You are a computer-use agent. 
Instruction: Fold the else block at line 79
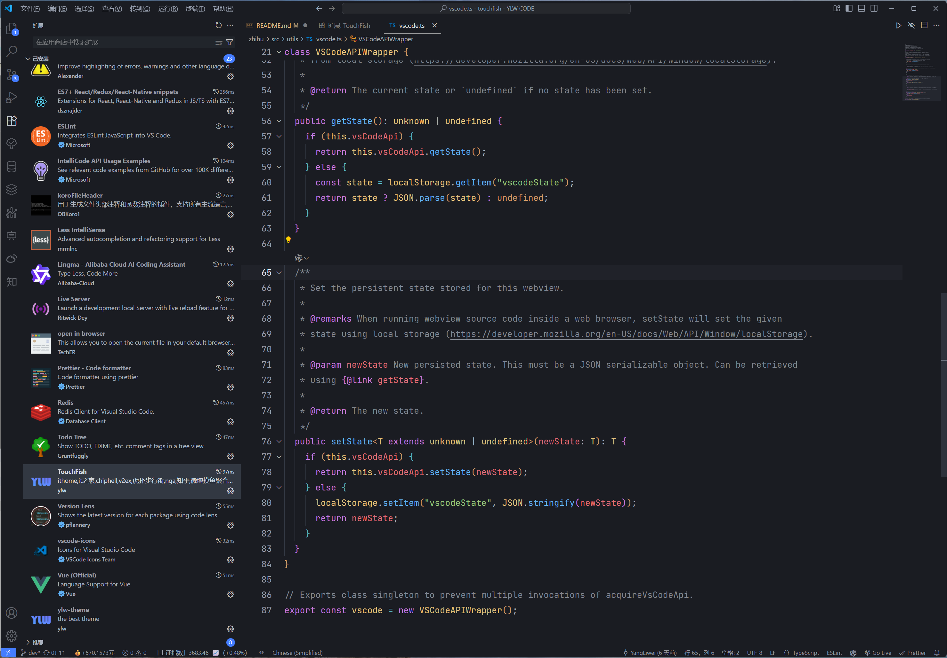click(x=279, y=487)
